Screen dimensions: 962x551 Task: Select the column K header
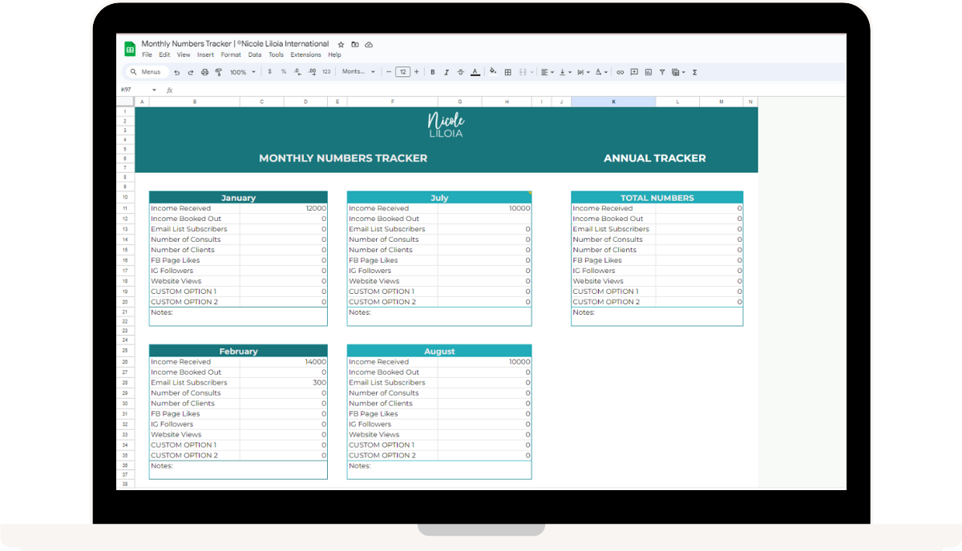click(613, 102)
